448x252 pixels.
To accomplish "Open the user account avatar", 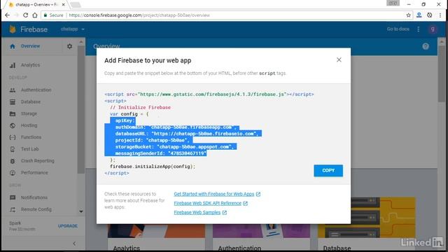I will (433, 29).
